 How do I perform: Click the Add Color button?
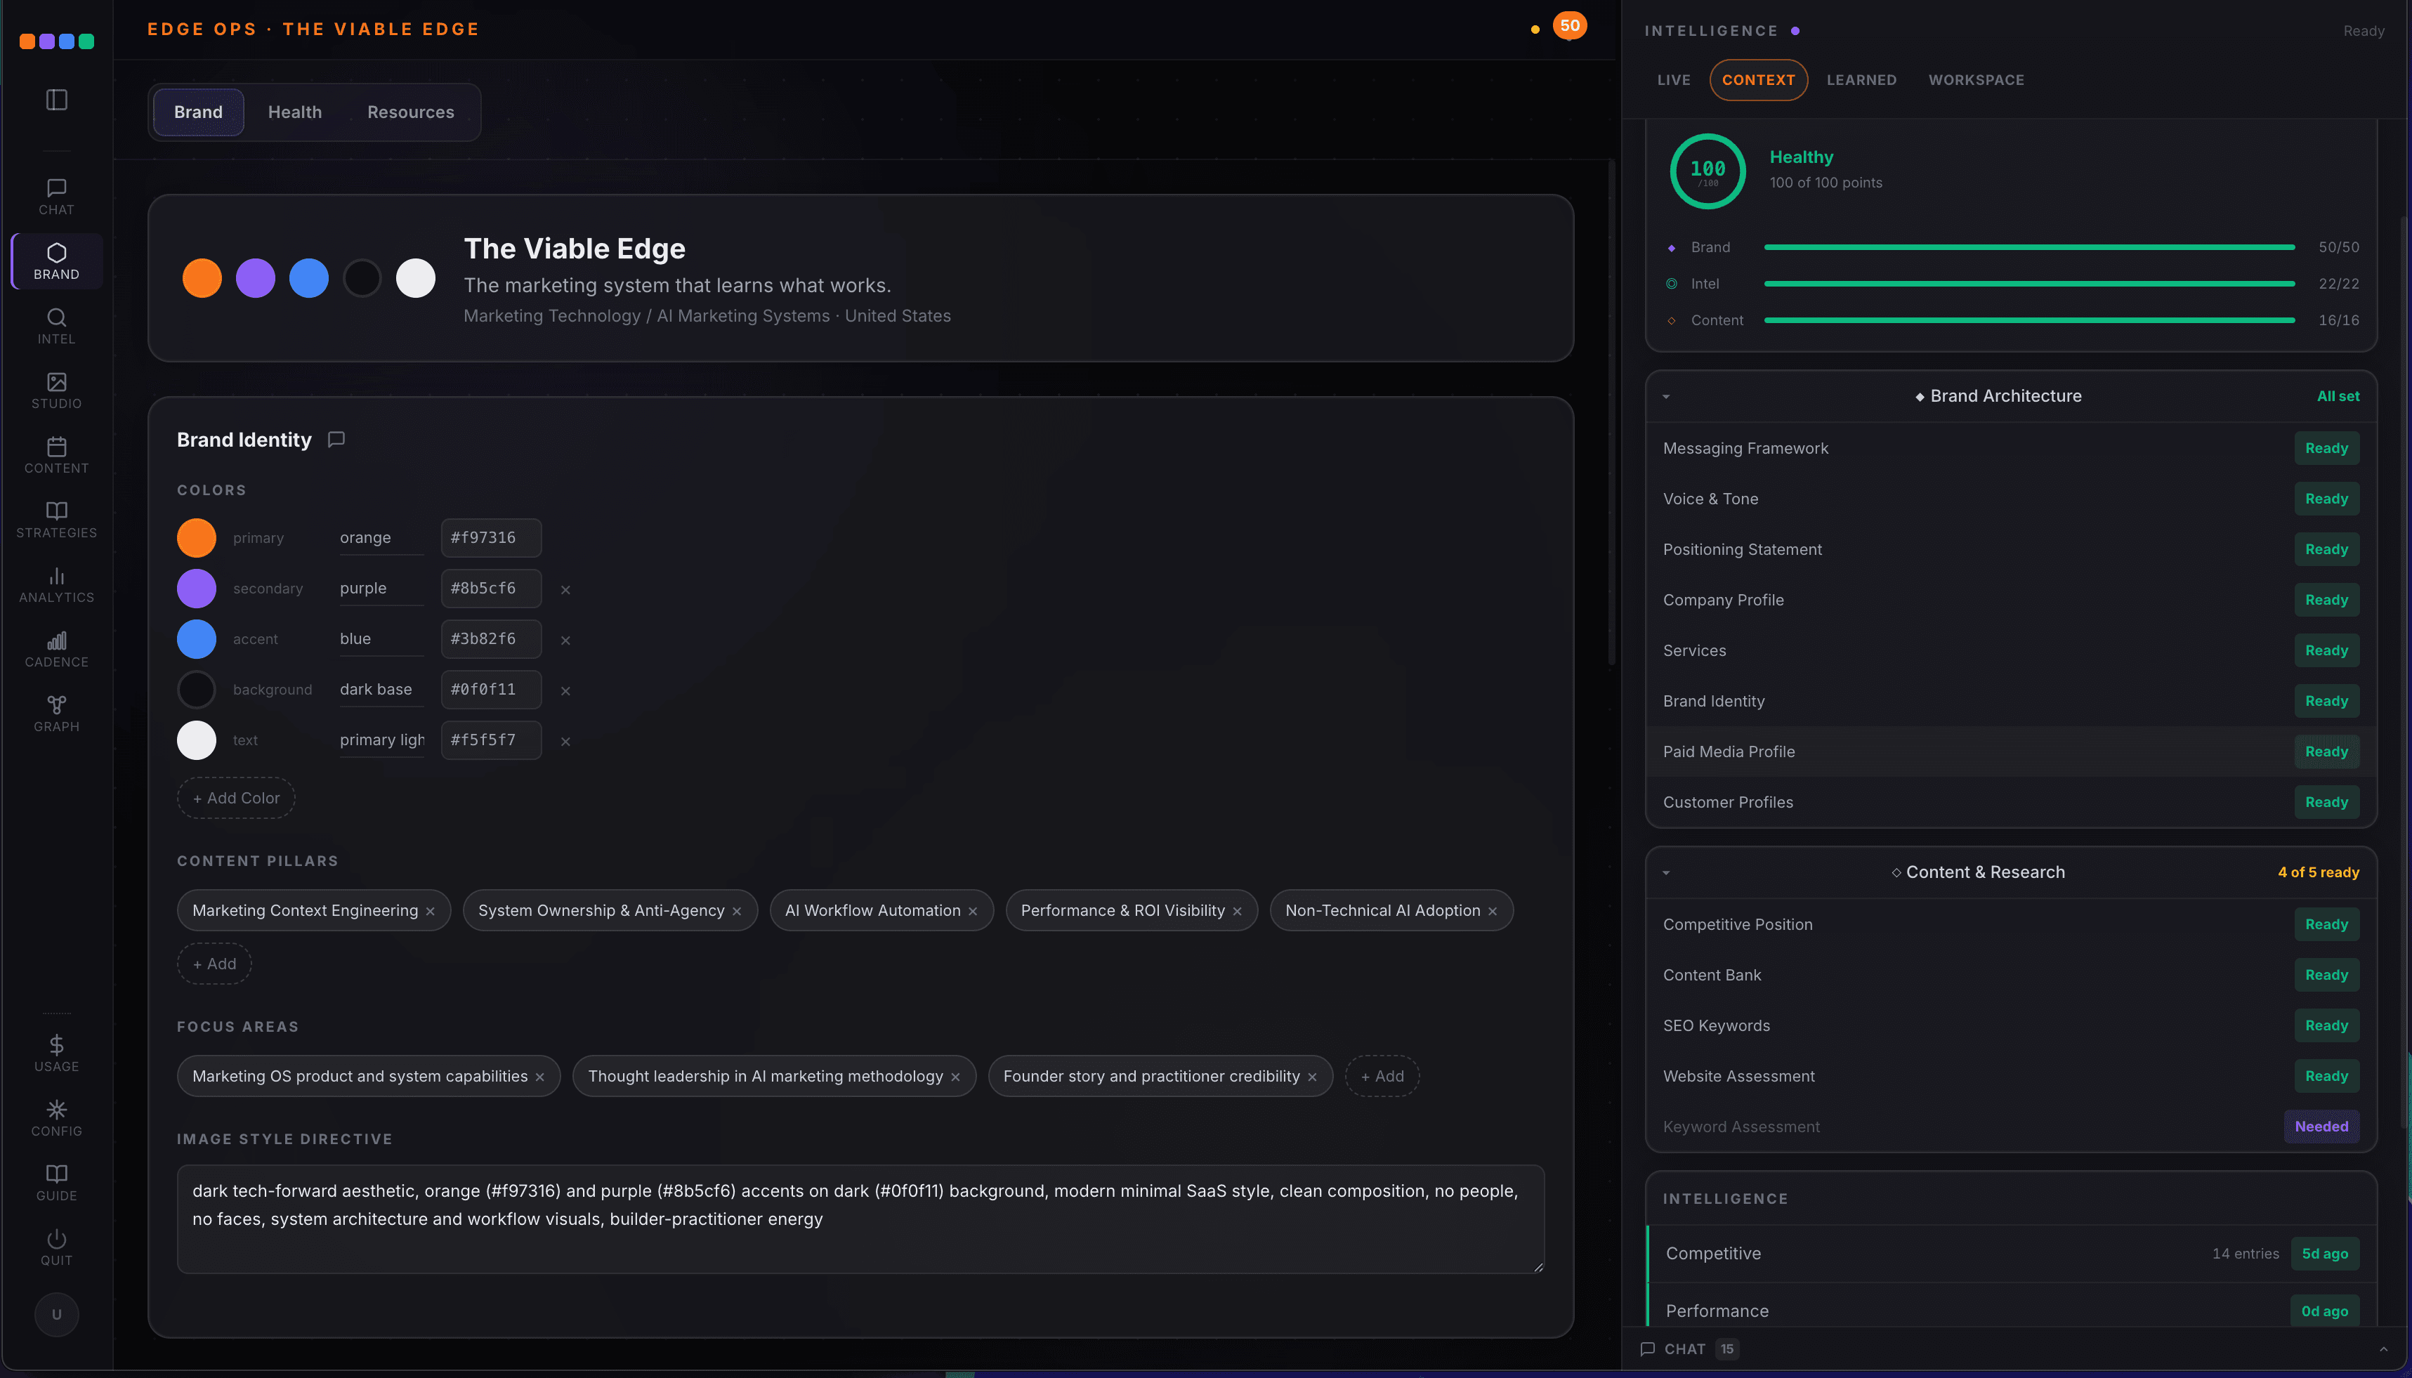[235, 798]
